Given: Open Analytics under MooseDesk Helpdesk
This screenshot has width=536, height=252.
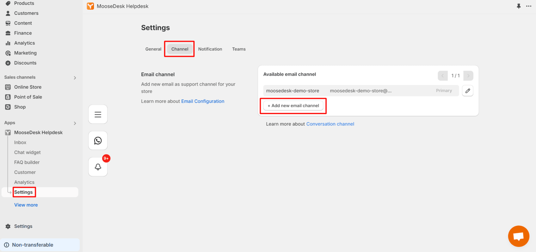Looking at the screenshot, I should point(24,182).
